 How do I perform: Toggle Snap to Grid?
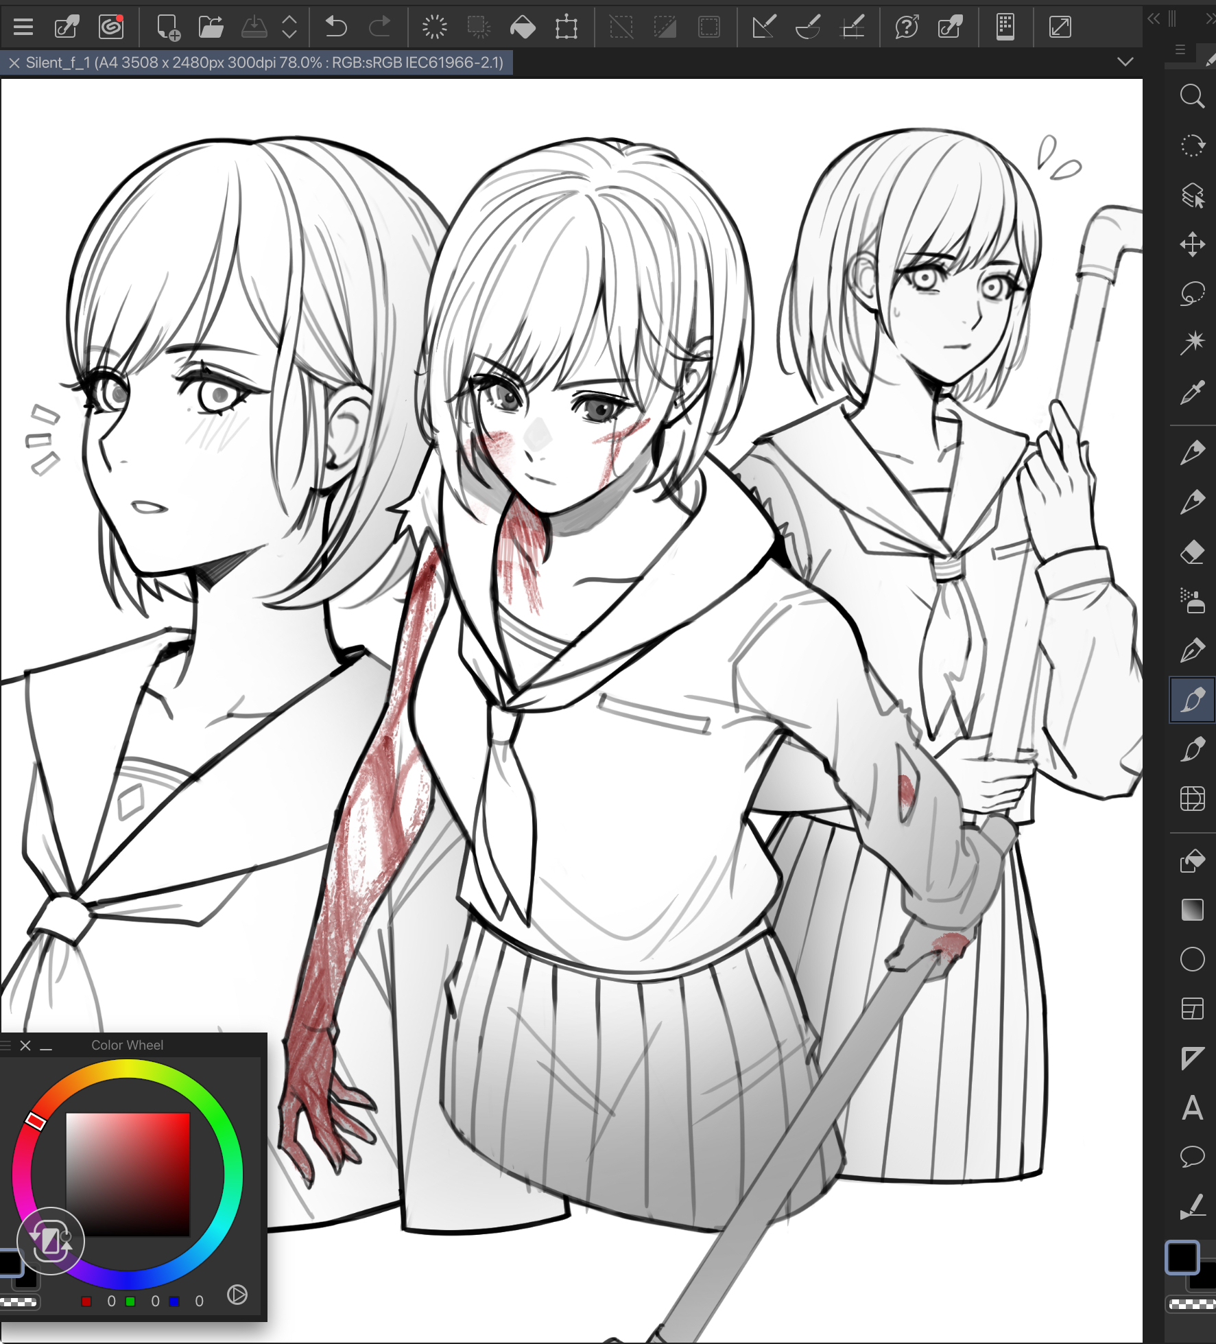pos(853,27)
